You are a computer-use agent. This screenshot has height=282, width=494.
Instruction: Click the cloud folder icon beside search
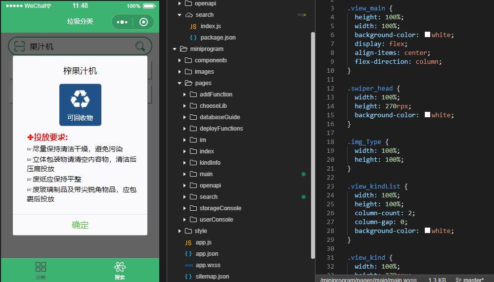[189, 15]
